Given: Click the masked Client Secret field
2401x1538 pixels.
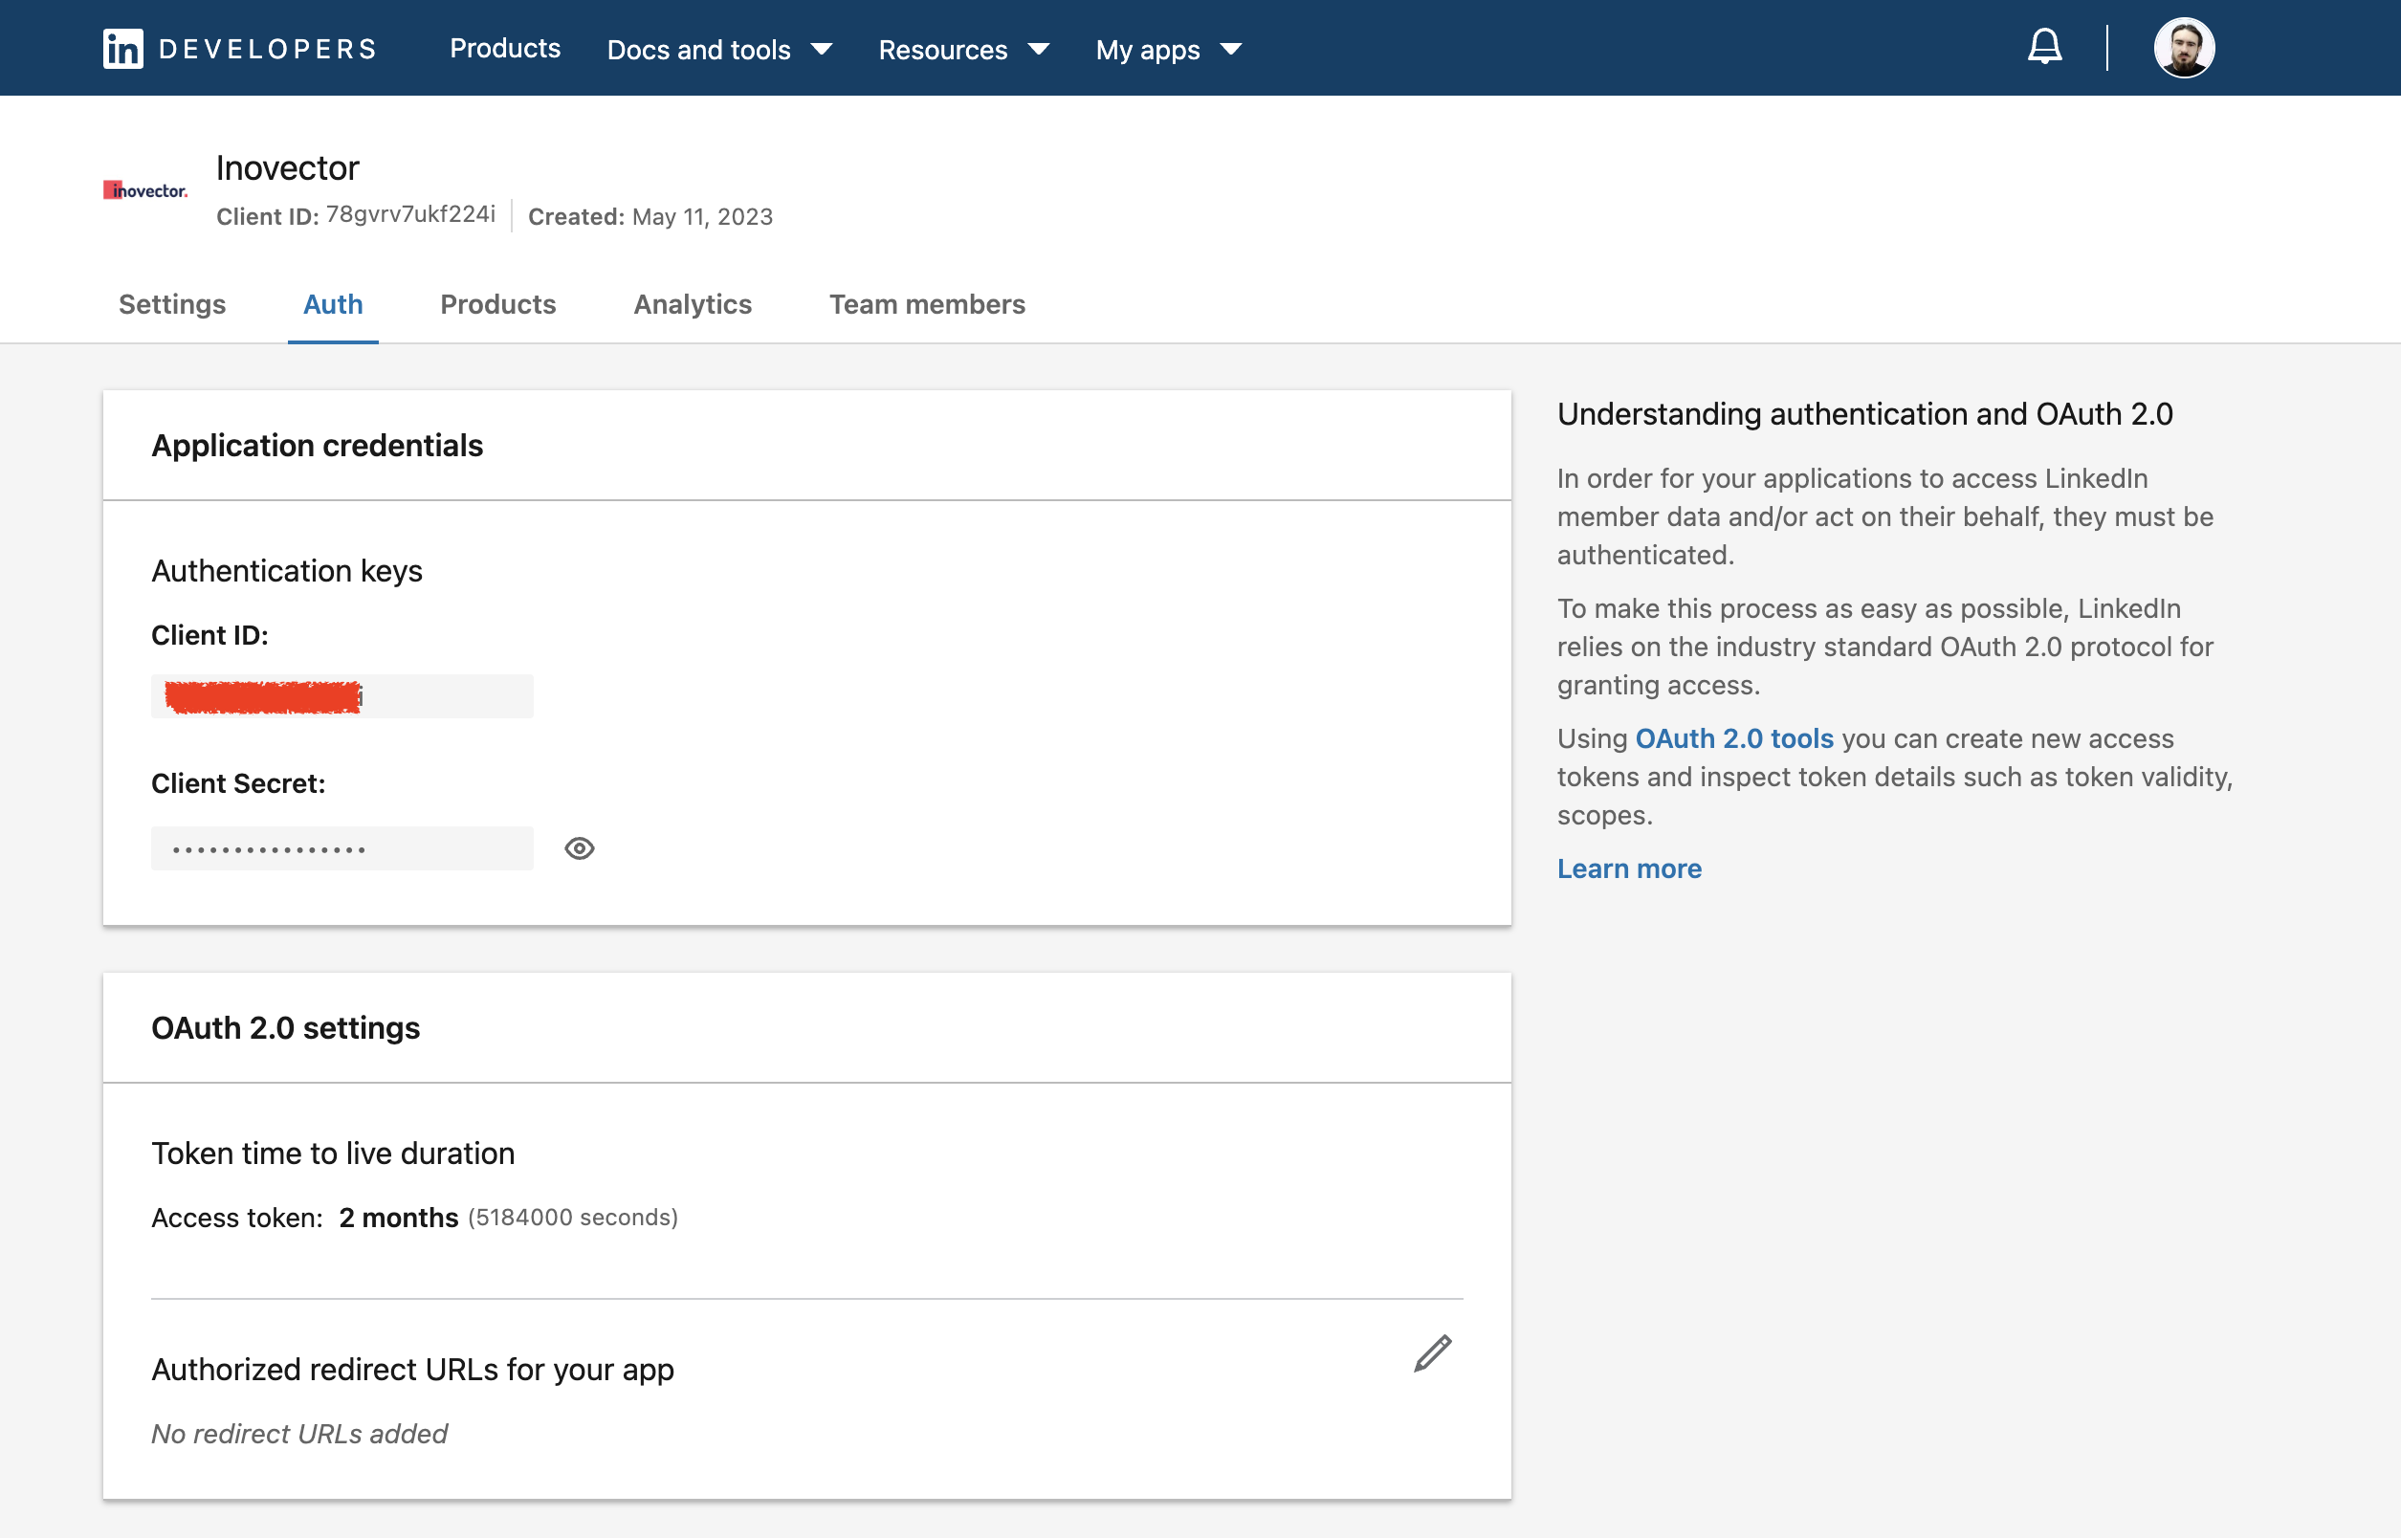Looking at the screenshot, I should click(341, 847).
